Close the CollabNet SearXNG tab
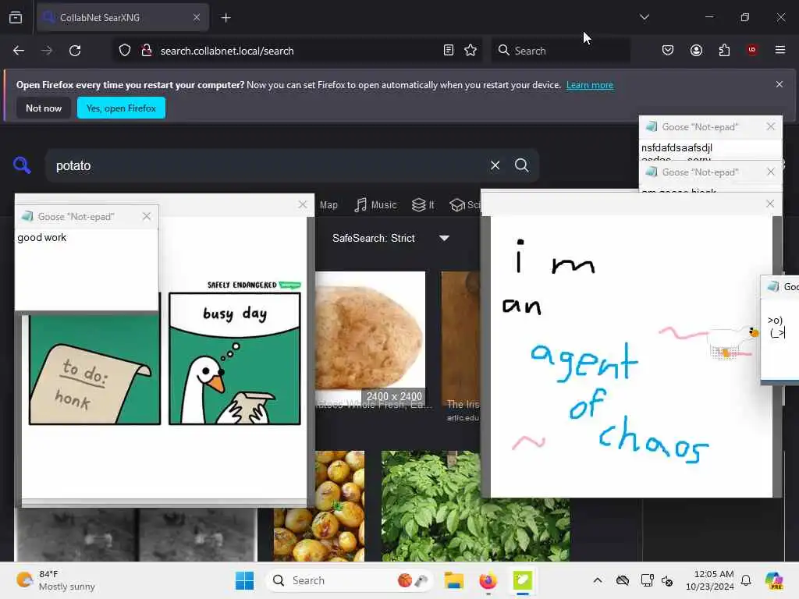The image size is (799, 599). click(x=197, y=17)
